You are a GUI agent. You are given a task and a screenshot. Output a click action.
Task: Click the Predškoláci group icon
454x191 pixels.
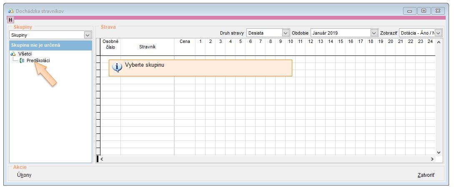tap(22, 61)
